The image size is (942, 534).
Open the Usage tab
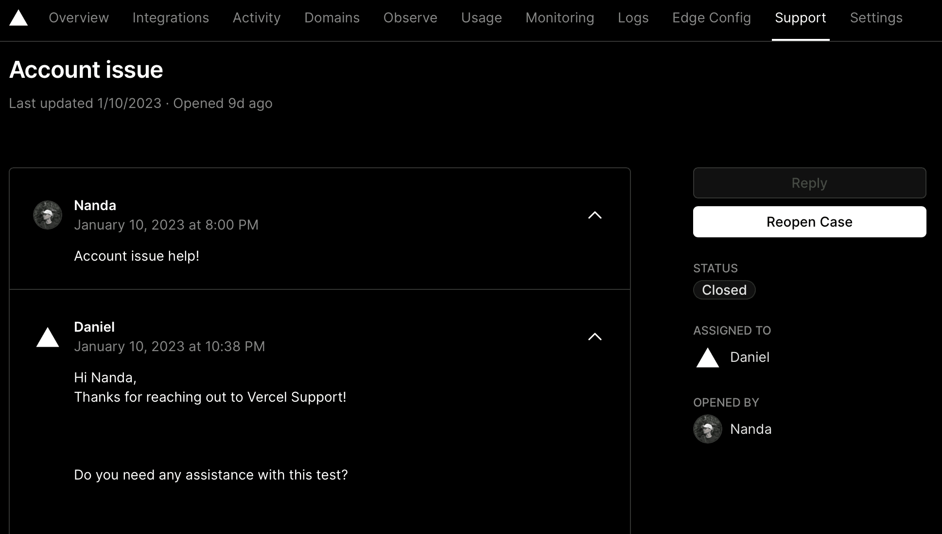[481, 18]
